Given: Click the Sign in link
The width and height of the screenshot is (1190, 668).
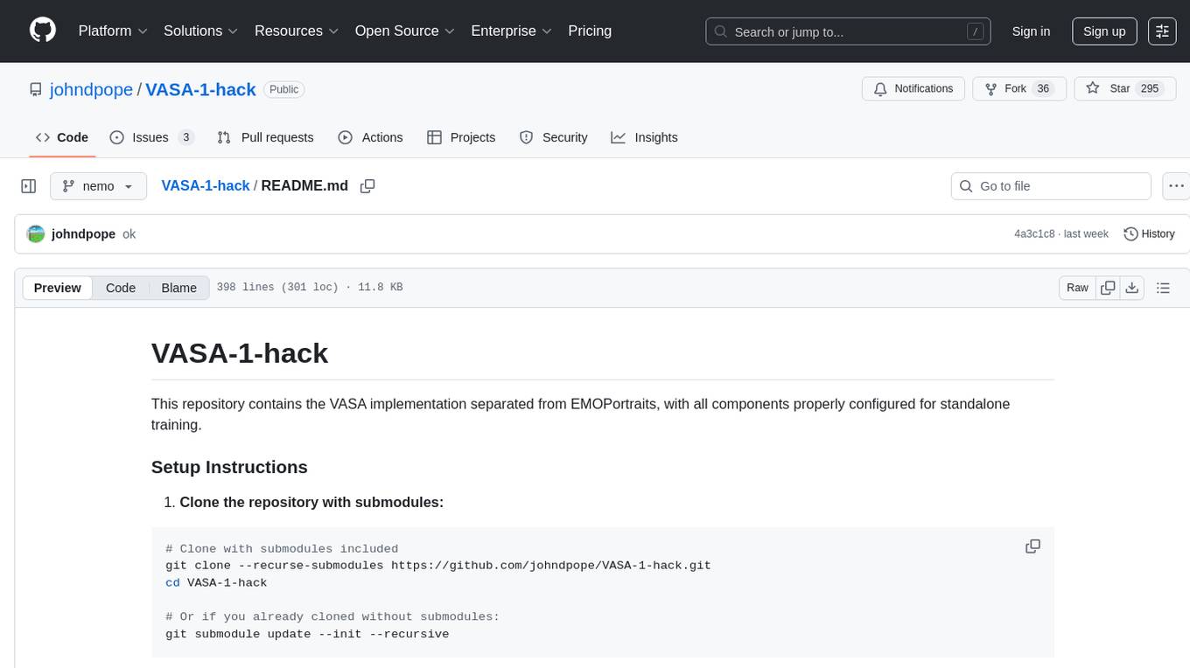Looking at the screenshot, I should [1031, 31].
